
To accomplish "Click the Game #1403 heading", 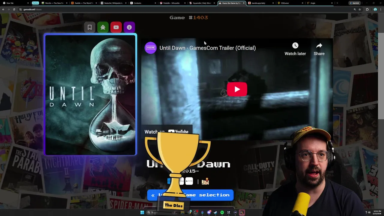I will pyautogui.click(x=189, y=17).
